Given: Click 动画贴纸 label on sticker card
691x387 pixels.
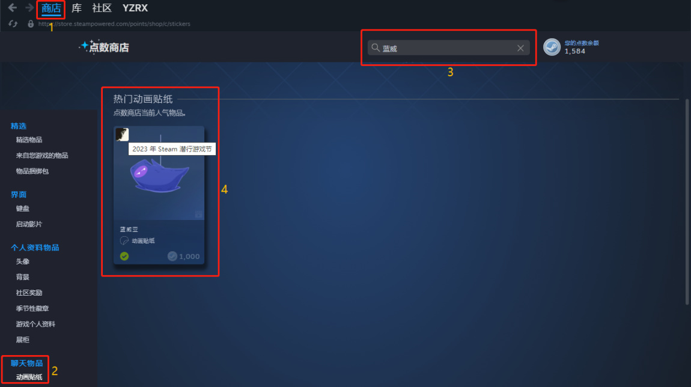Looking at the screenshot, I should [x=143, y=240].
